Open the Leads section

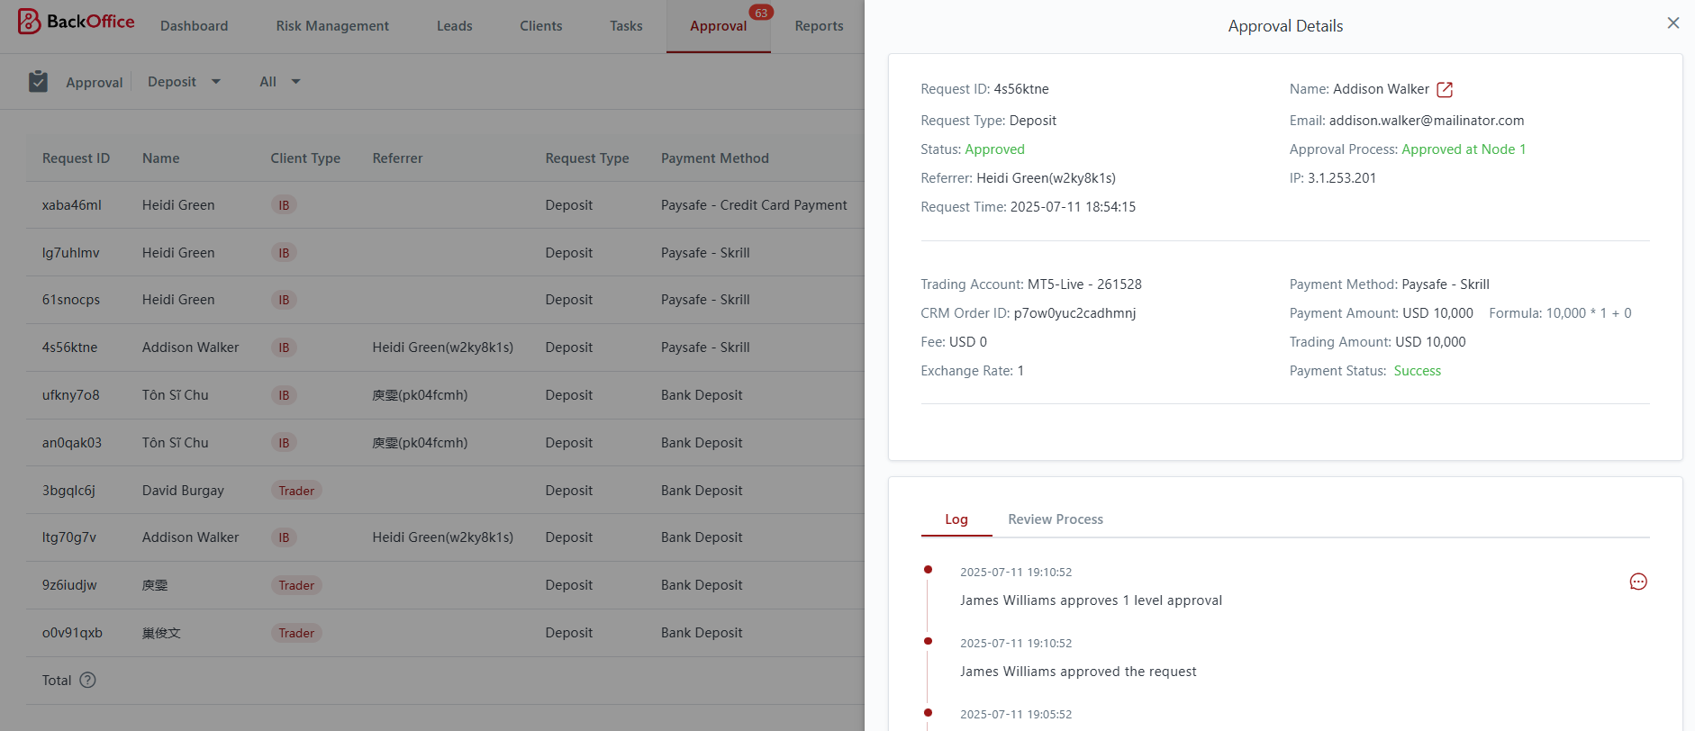[454, 26]
